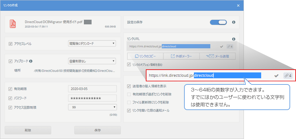Toggle the 有効期限 checkbox
Viewport: 296px width, 139px height.
[x=10, y=89]
